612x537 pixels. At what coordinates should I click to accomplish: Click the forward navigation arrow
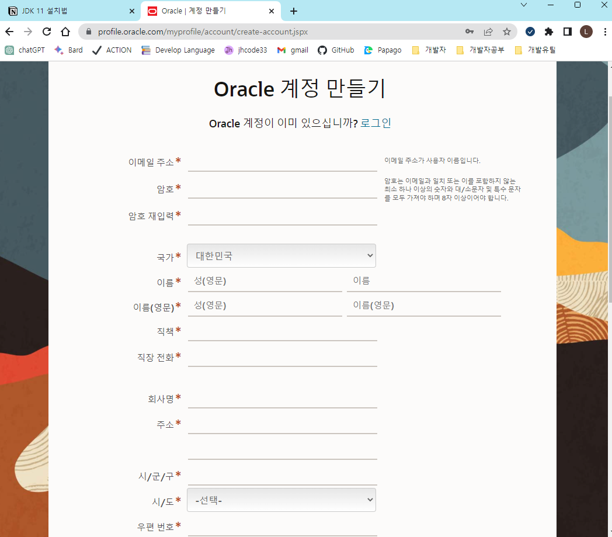pos(28,32)
